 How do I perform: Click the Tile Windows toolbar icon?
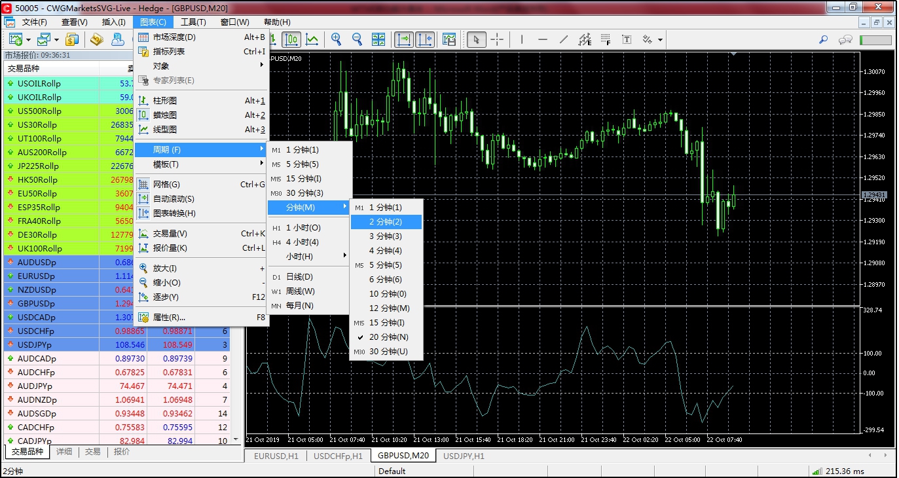pos(378,40)
